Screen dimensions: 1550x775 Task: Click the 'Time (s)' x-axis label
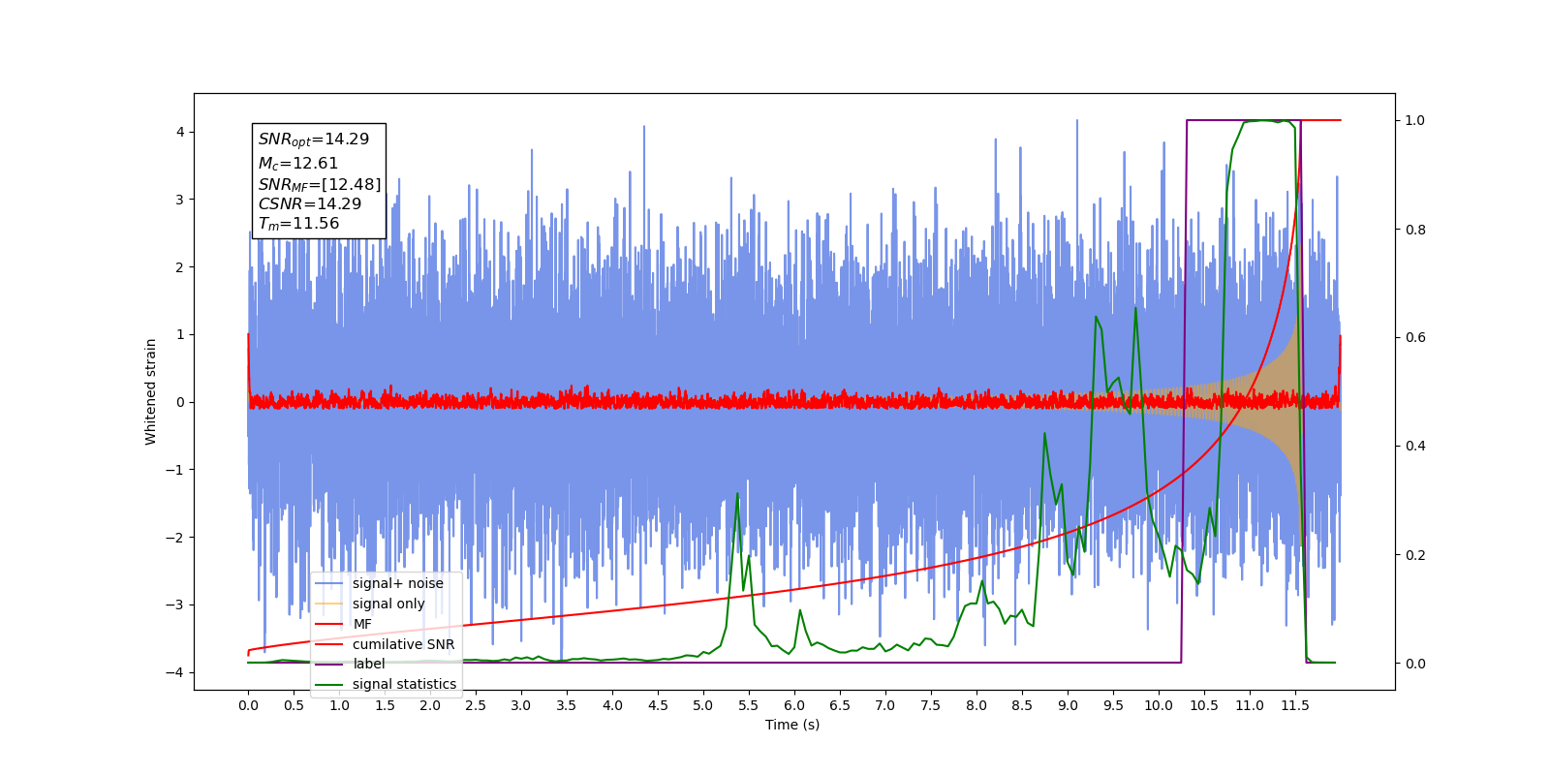[x=792, y=725]
